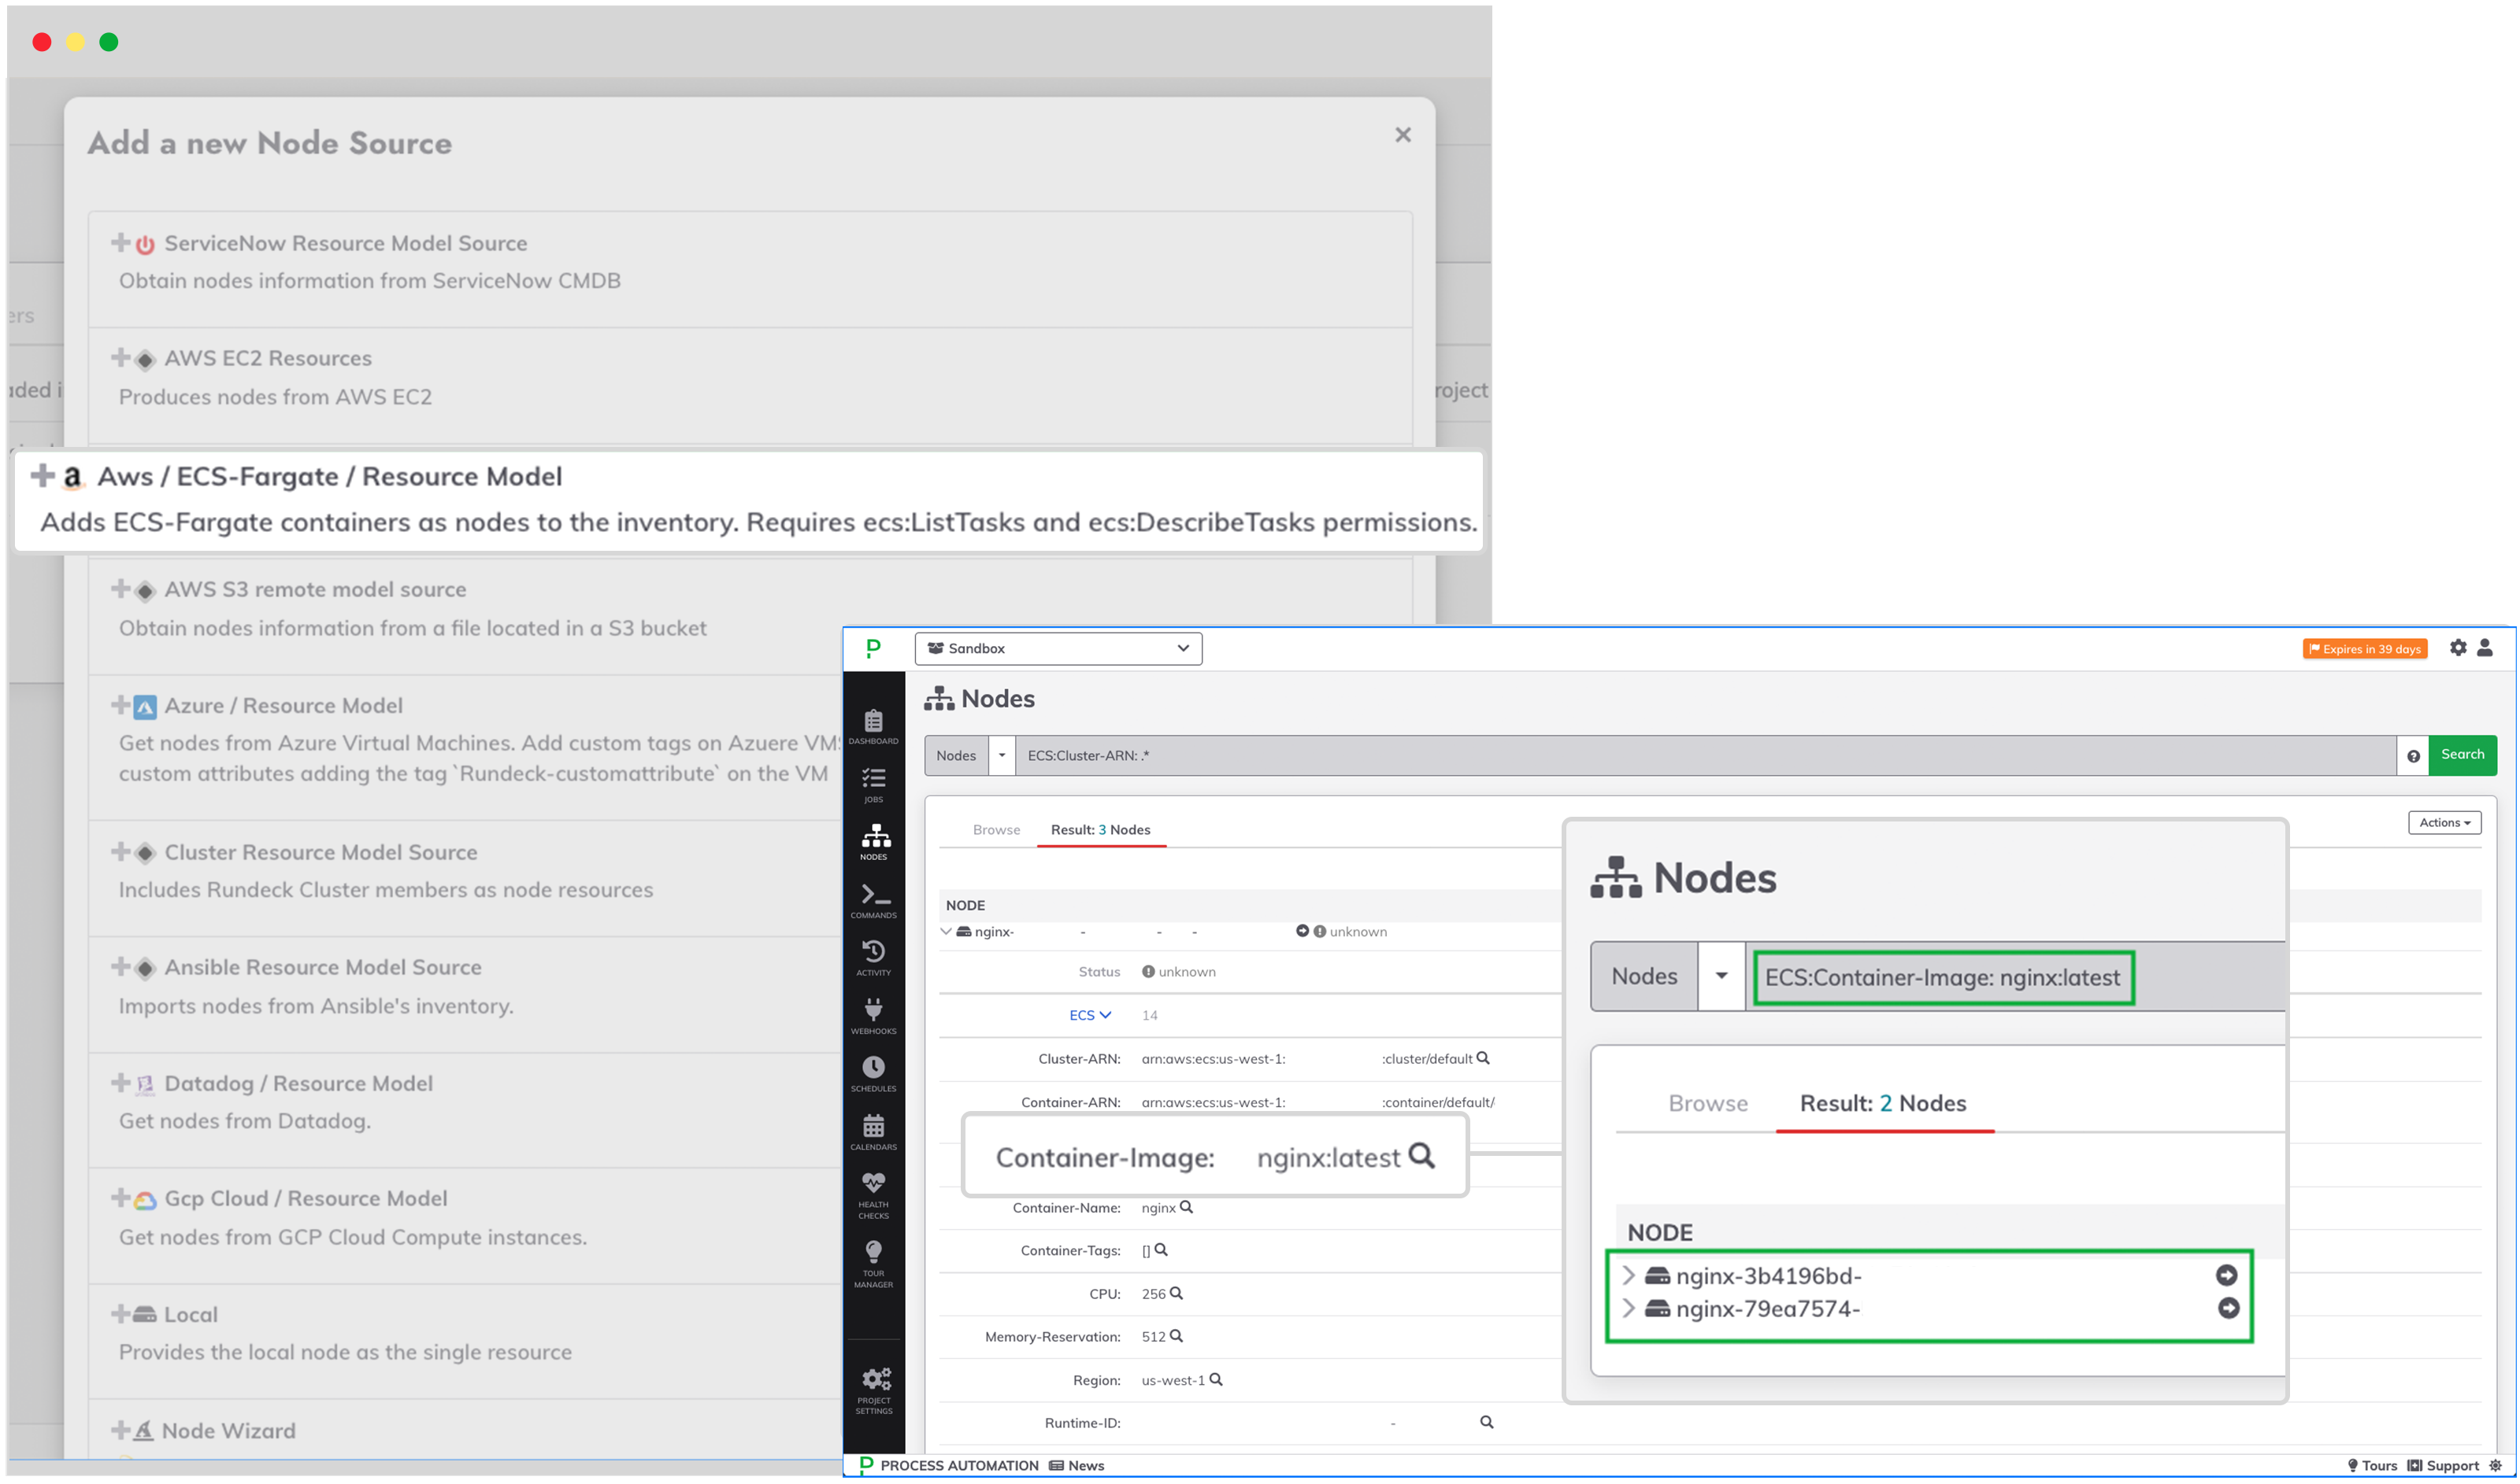Viewport: 2520px width, 1484px height.
Task: Click the arrow icon on nginx-79ea7574- row
Action: pos(2227,1308)
